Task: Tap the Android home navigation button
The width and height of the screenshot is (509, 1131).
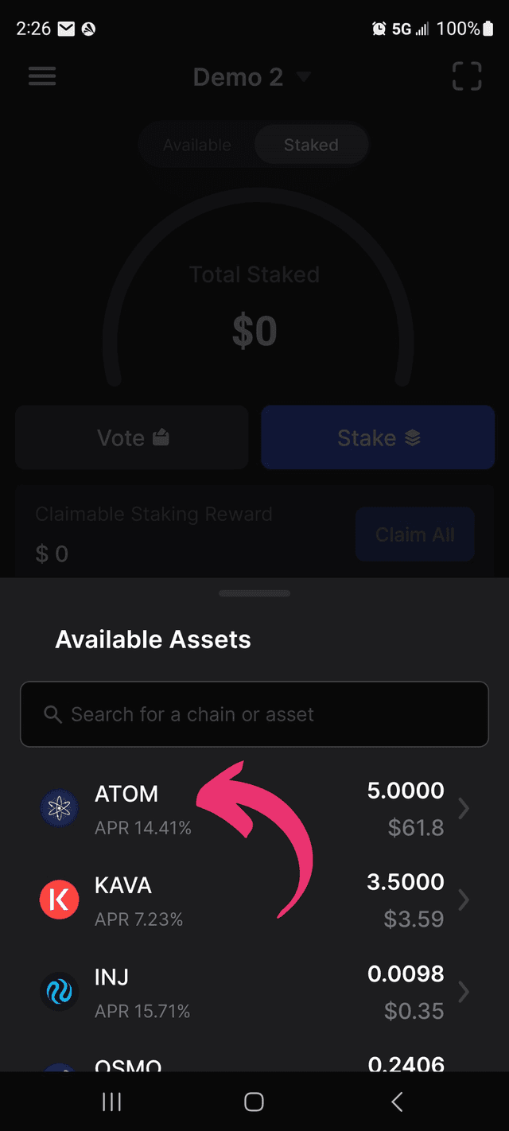Action: (254, 1102)
